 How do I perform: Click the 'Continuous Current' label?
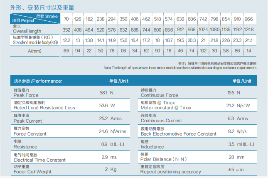pos(161,121)
